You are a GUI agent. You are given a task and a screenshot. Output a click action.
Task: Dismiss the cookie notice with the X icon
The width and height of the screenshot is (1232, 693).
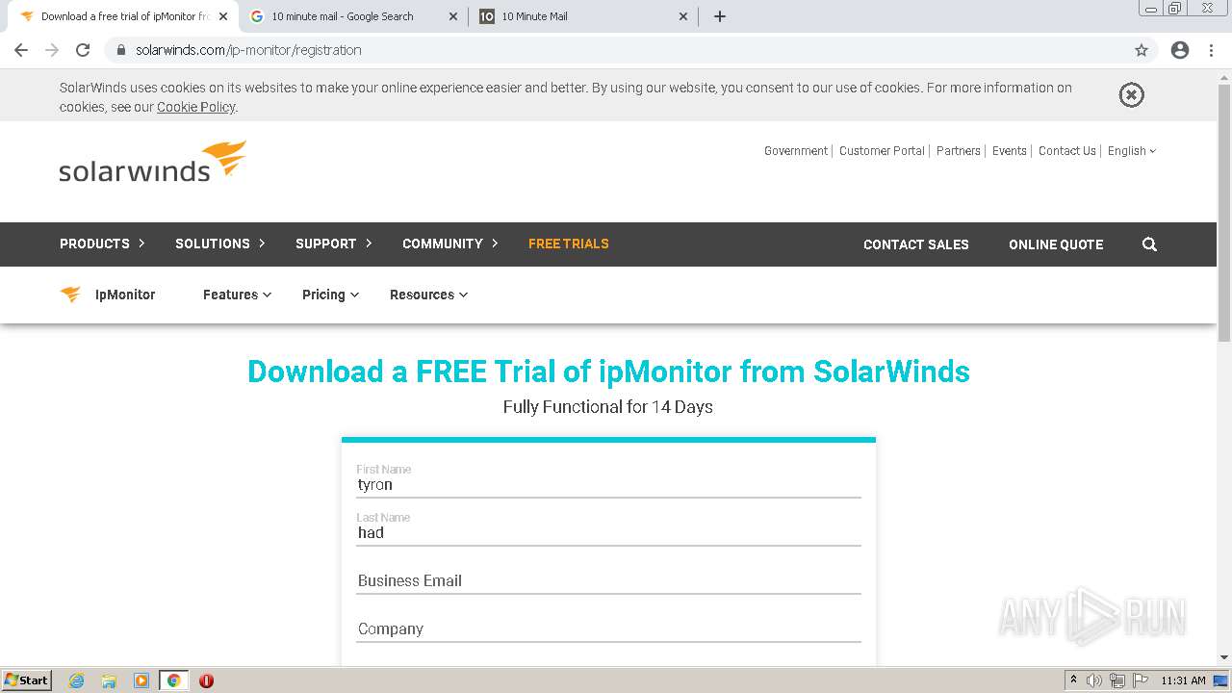pyautogui.click(x=1131, y=94)
